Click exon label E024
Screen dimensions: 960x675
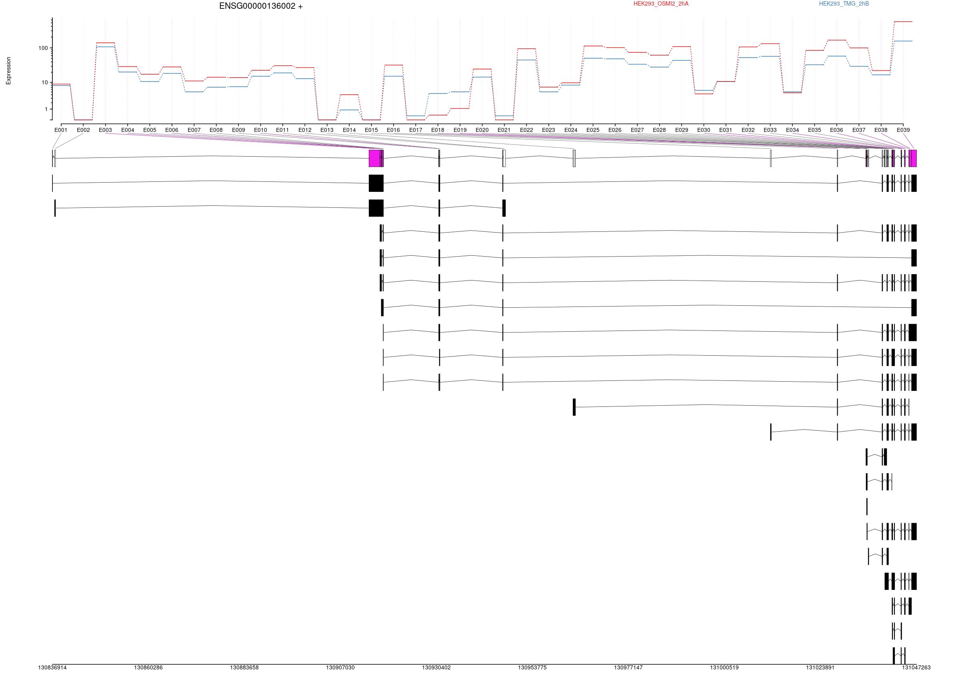click(x=571, y=130)
